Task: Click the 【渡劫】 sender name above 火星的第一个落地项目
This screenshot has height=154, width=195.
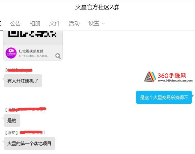Action: coord(11,133)
